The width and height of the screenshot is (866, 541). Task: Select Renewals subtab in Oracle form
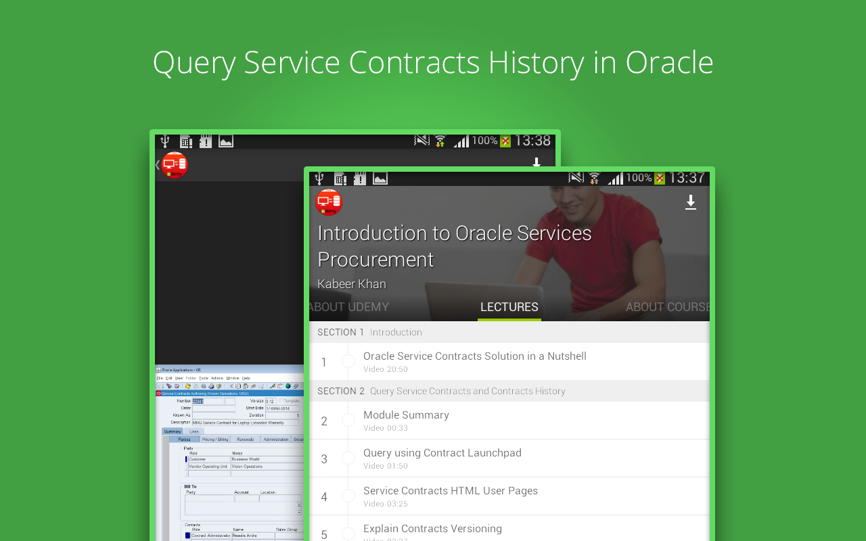[246, 439]
